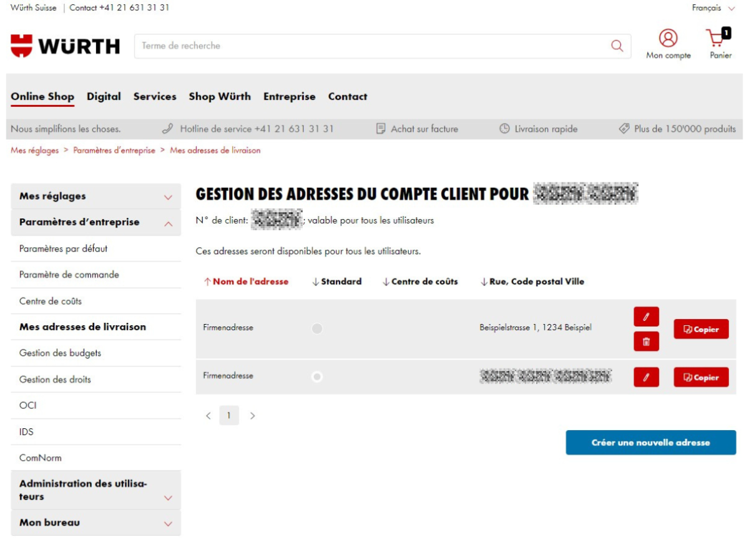Select page 1 in pagination
749x540 pixels.
tap(229, 416)
